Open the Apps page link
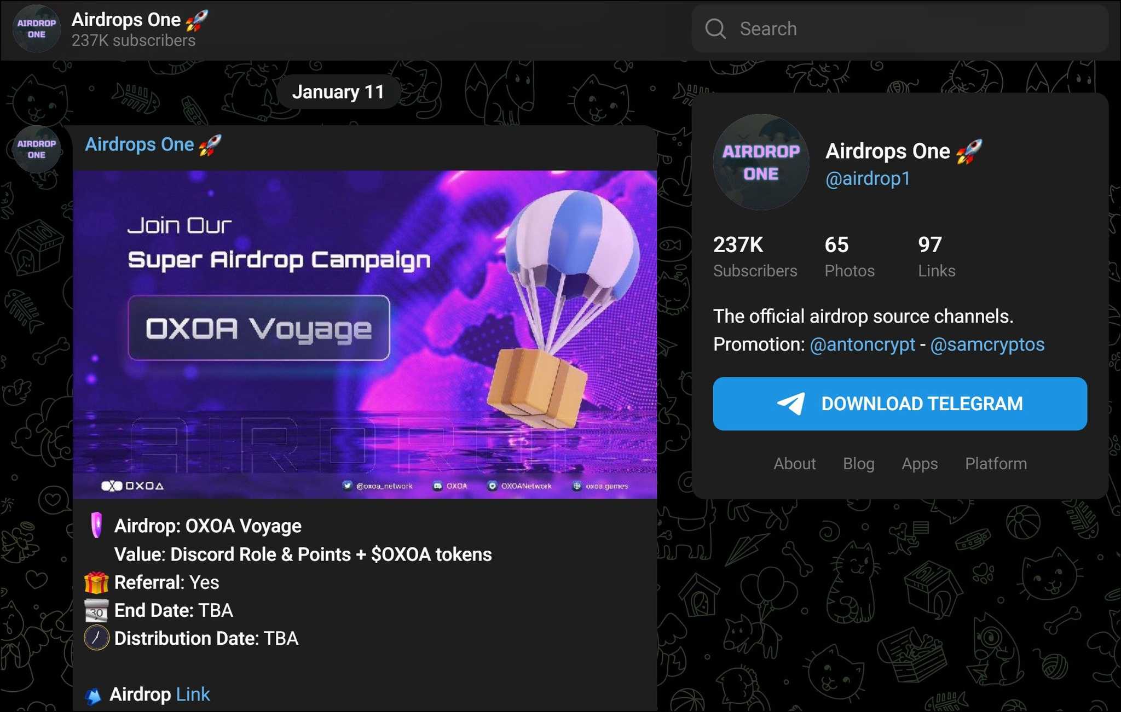The image size is (1121, 712). [x=919, y=463]
